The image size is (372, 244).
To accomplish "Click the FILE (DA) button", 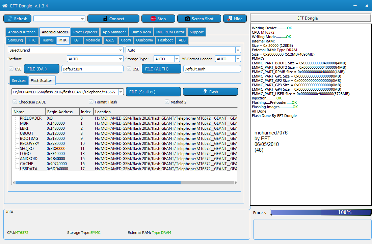I will 42,69.
